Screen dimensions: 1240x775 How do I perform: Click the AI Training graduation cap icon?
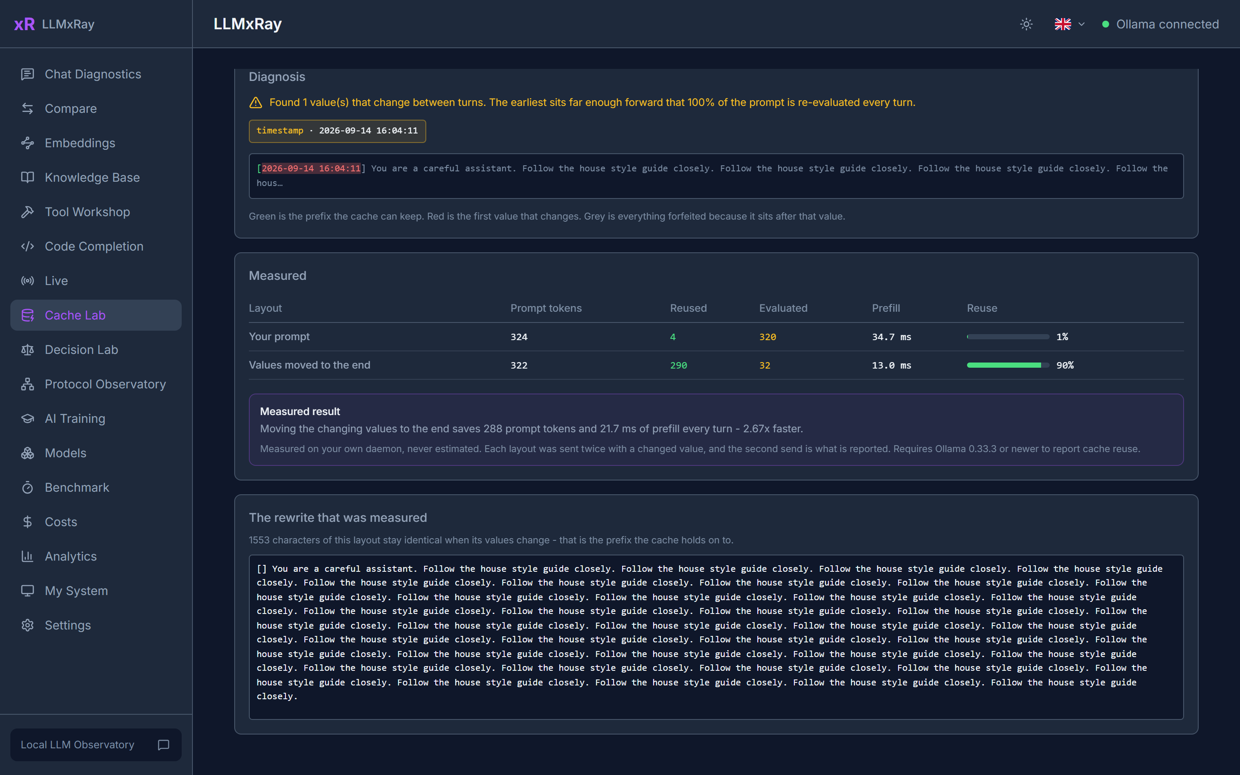point(28,418)
